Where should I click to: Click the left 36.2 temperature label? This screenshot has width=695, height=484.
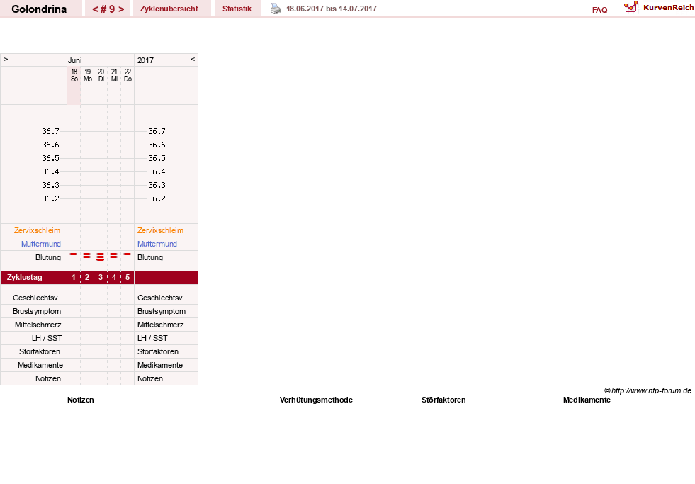50,198
